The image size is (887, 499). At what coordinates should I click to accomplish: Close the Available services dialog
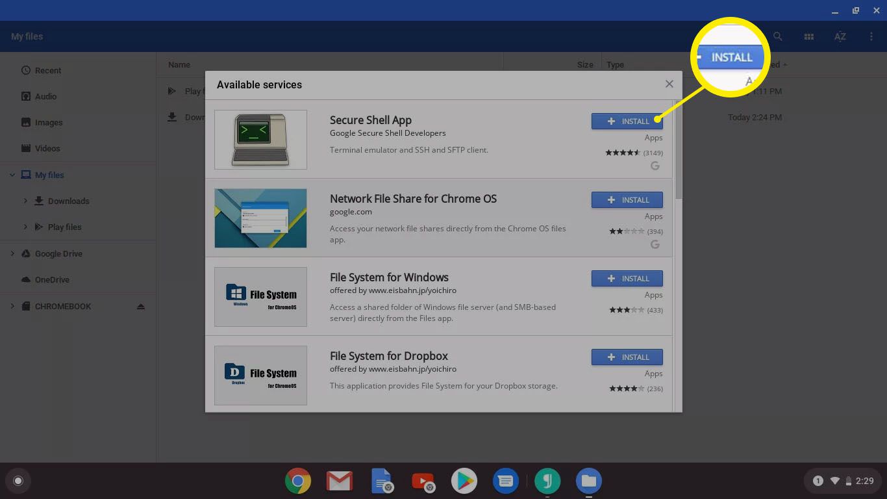669,84
